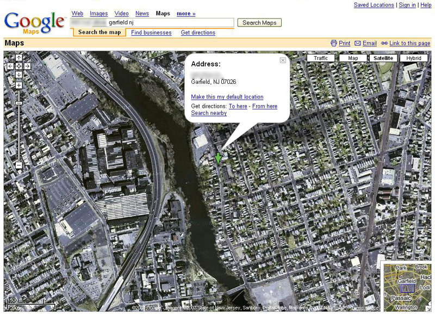Click Link to this page

(410, 43)
